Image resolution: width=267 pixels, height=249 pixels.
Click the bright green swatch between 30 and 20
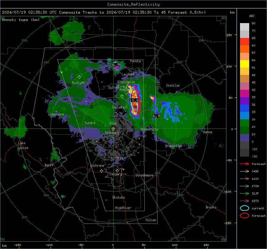point(244,123)
